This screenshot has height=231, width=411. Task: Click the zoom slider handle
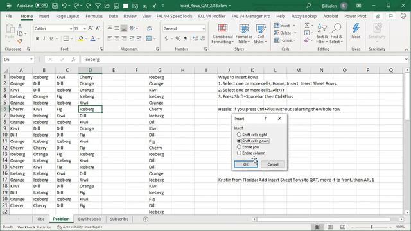371,227
